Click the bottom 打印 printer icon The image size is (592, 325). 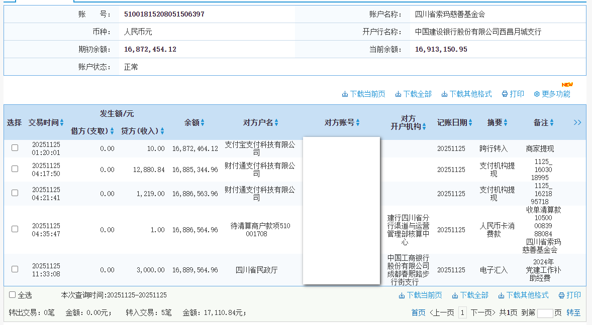tap(561, 295)
